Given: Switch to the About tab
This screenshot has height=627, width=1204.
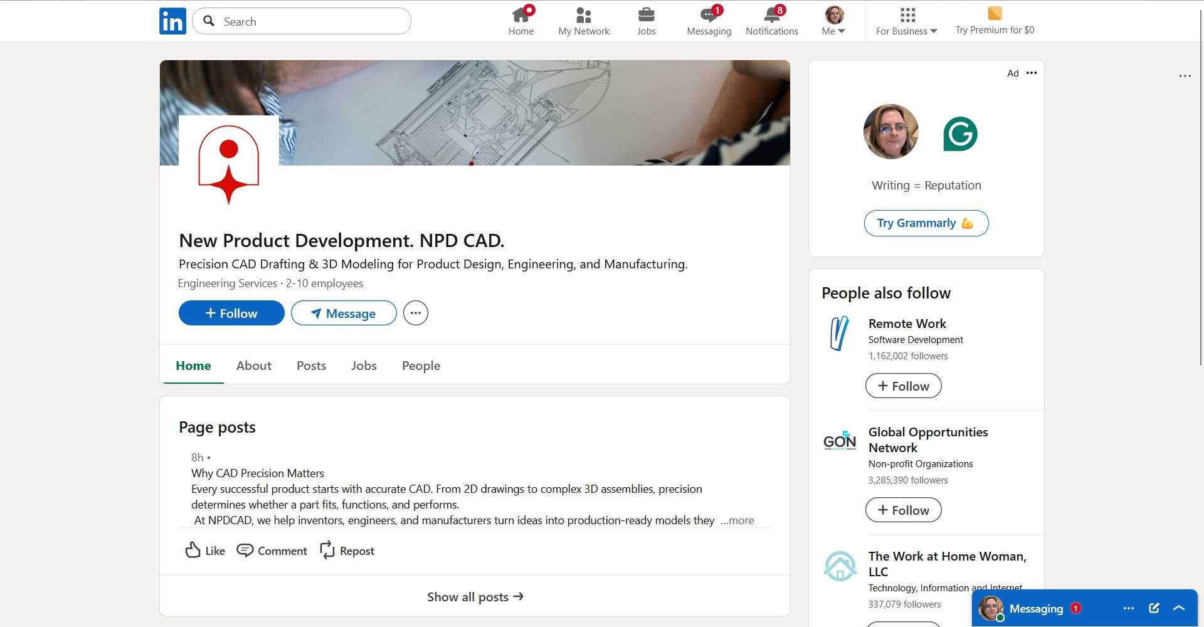Looking at the screenshot, I should pyautogui.click(x=253, y=366).
